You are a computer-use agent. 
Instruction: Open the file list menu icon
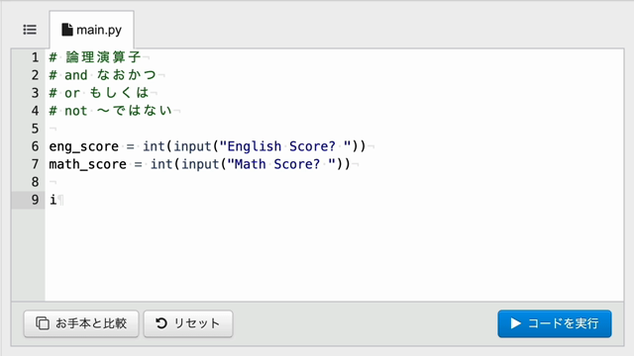(x=30, y=30)
